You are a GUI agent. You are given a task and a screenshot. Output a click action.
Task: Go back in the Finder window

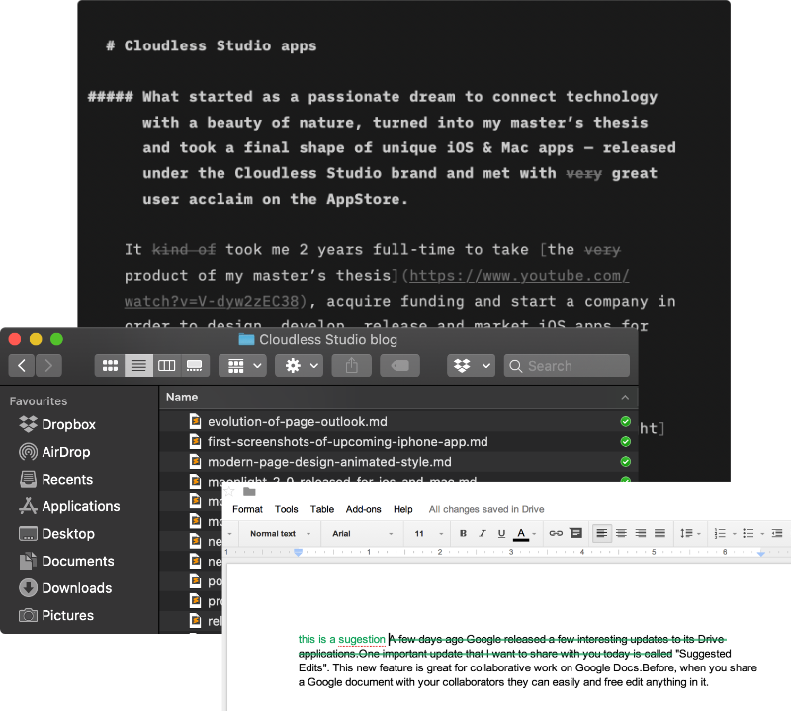point(22,365)
